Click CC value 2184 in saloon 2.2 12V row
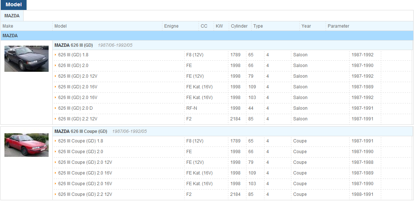 click(235, 119)
